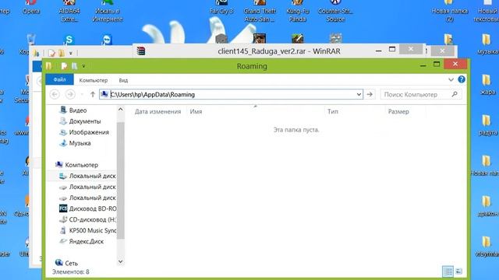Open Counter-Strike Source desktop shortcut
This screenshot has width=499, height=280.
pyautogui.click(x=335, y=11)
